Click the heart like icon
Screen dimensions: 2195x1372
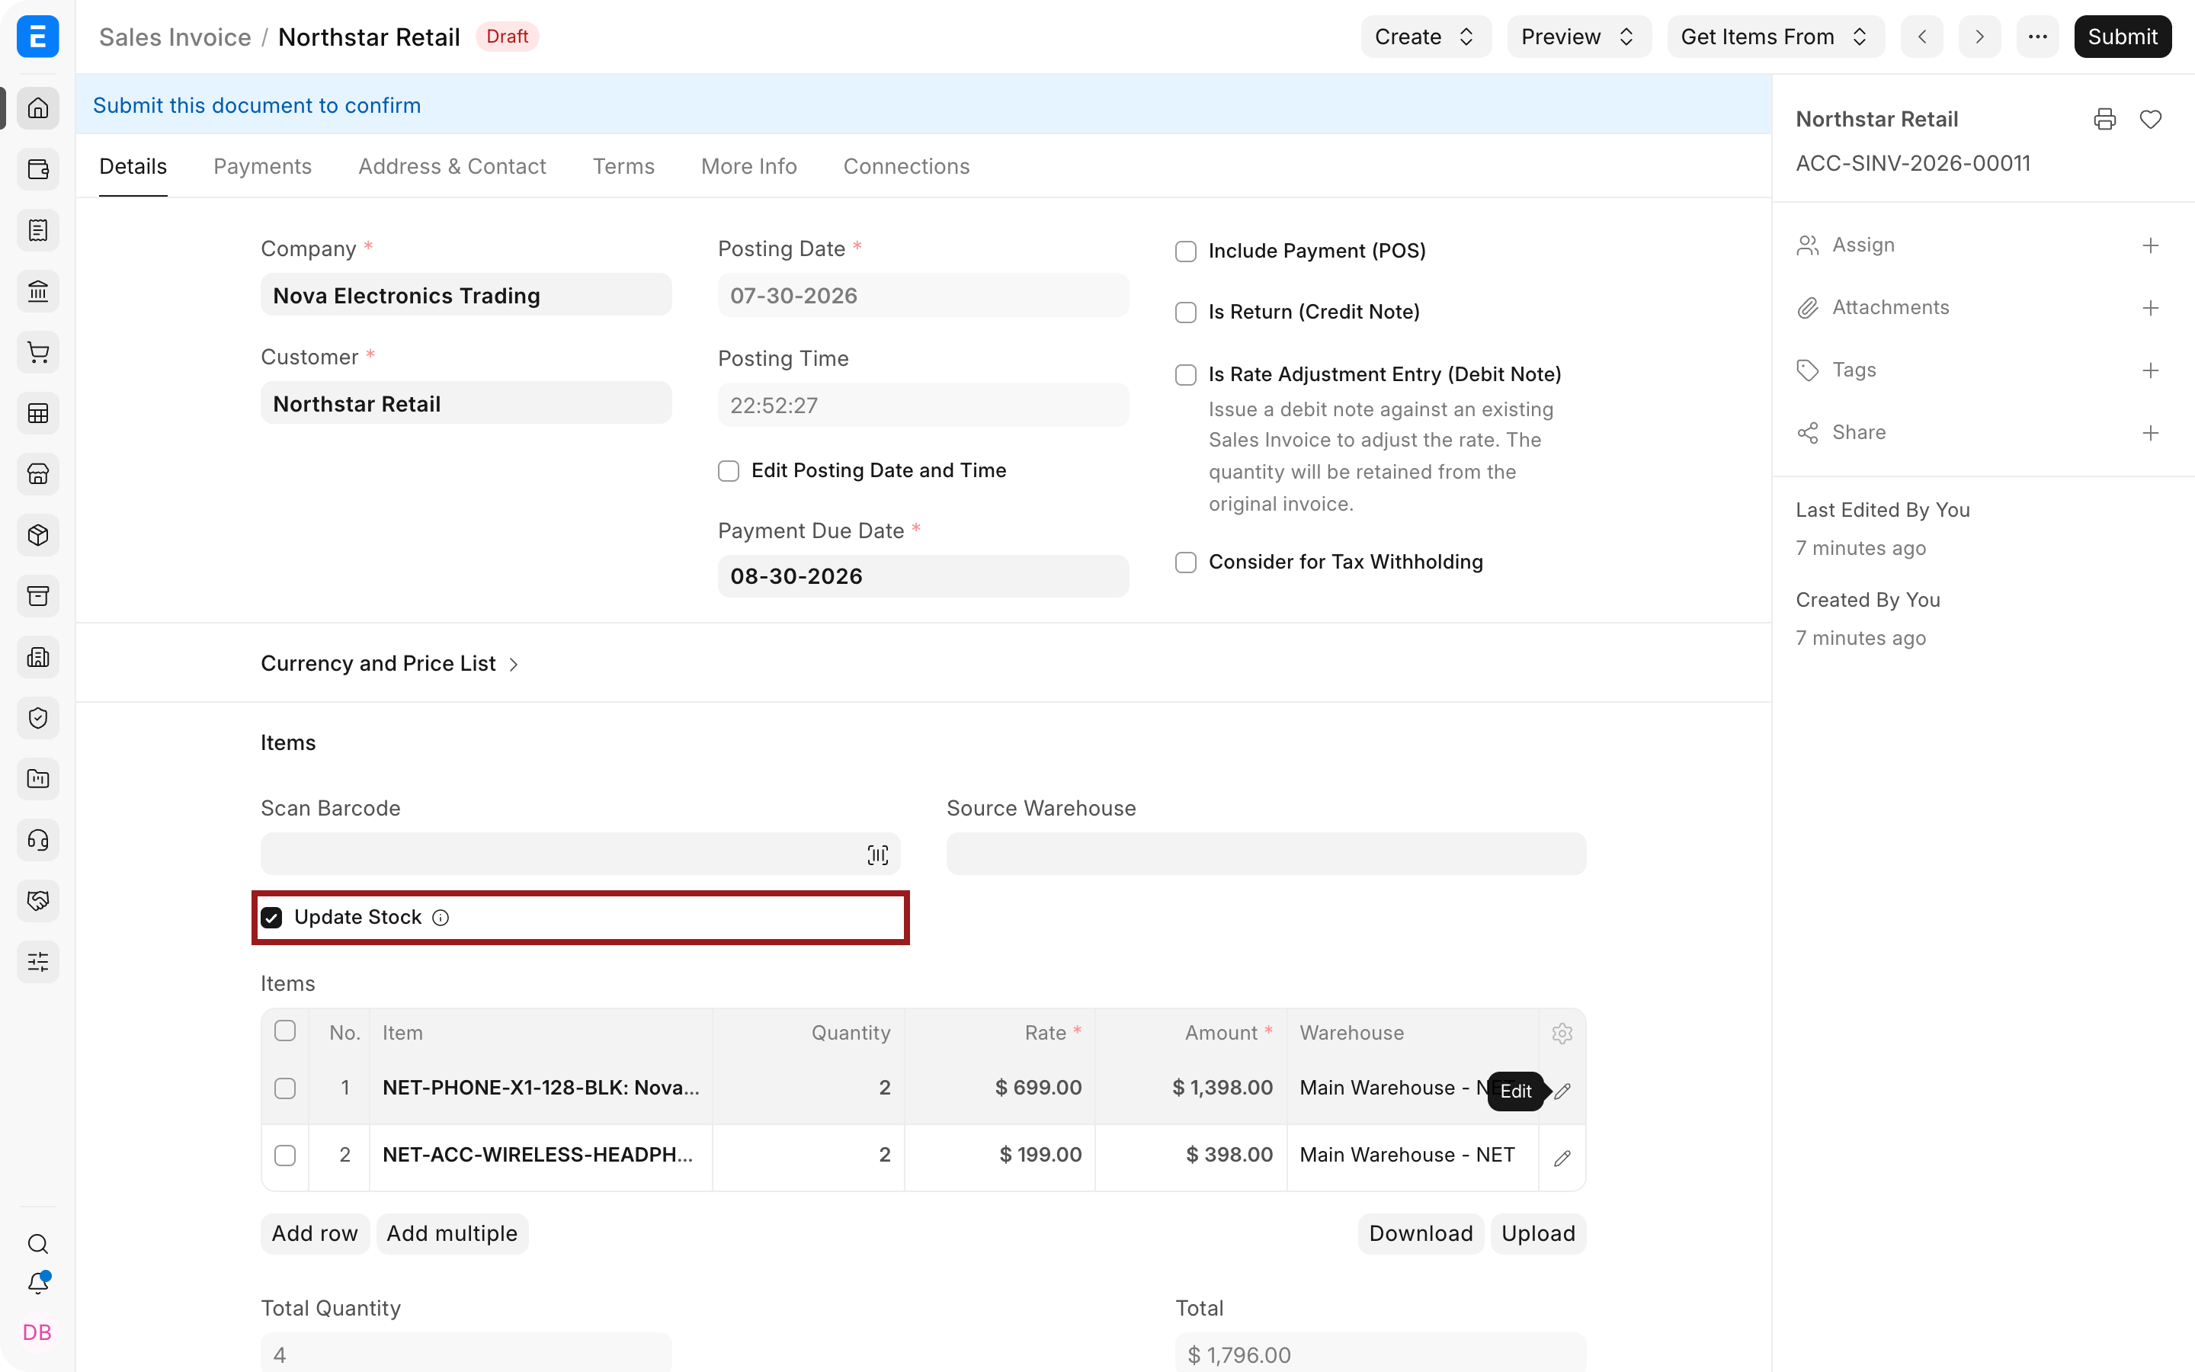point(2151,119)
